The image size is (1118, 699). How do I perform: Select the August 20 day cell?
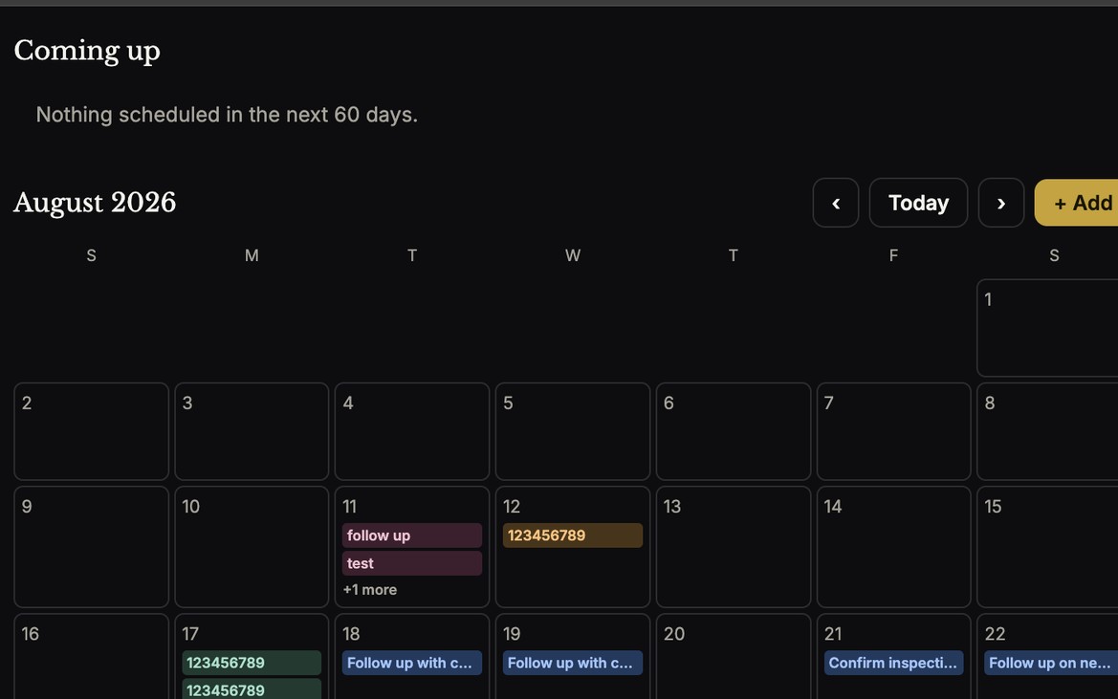tap(733, 656)
